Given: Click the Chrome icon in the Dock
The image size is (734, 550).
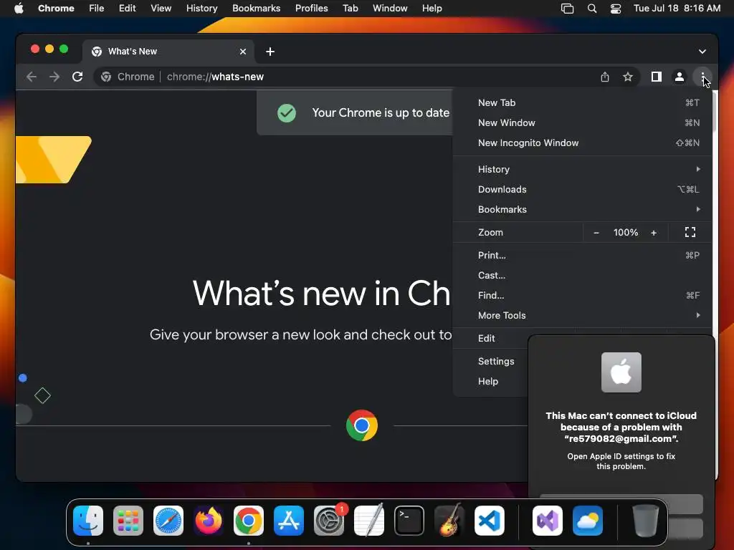Looking at the screenshot, I should point(249,521).
